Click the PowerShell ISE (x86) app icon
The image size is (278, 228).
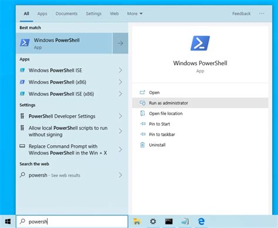pyautogui.click(x=22, y=93)
